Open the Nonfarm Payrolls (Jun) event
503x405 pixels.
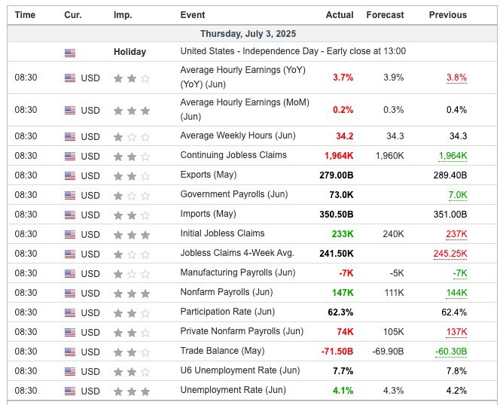click(227, 292)
